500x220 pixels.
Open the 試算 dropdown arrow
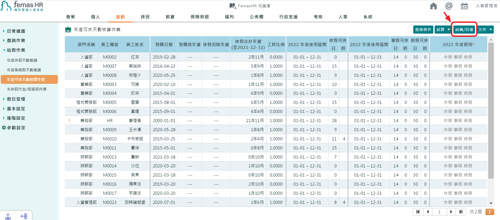point(449,29)
